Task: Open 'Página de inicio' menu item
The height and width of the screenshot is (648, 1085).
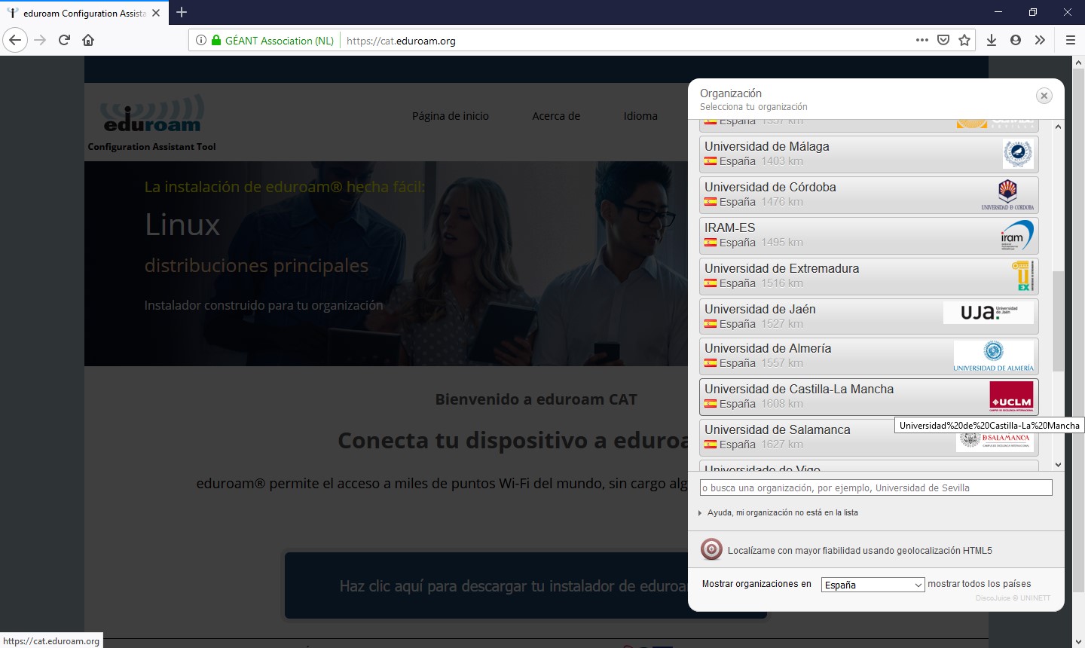Action: [x=451, y=116]
